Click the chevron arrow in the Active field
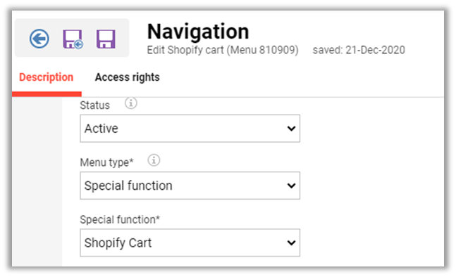Image resolution: width=456 pixels, height=277 pixels. coord(291,129)
